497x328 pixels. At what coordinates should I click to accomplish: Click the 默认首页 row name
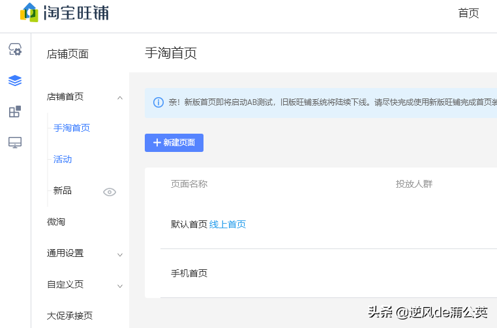coord(189,224)
